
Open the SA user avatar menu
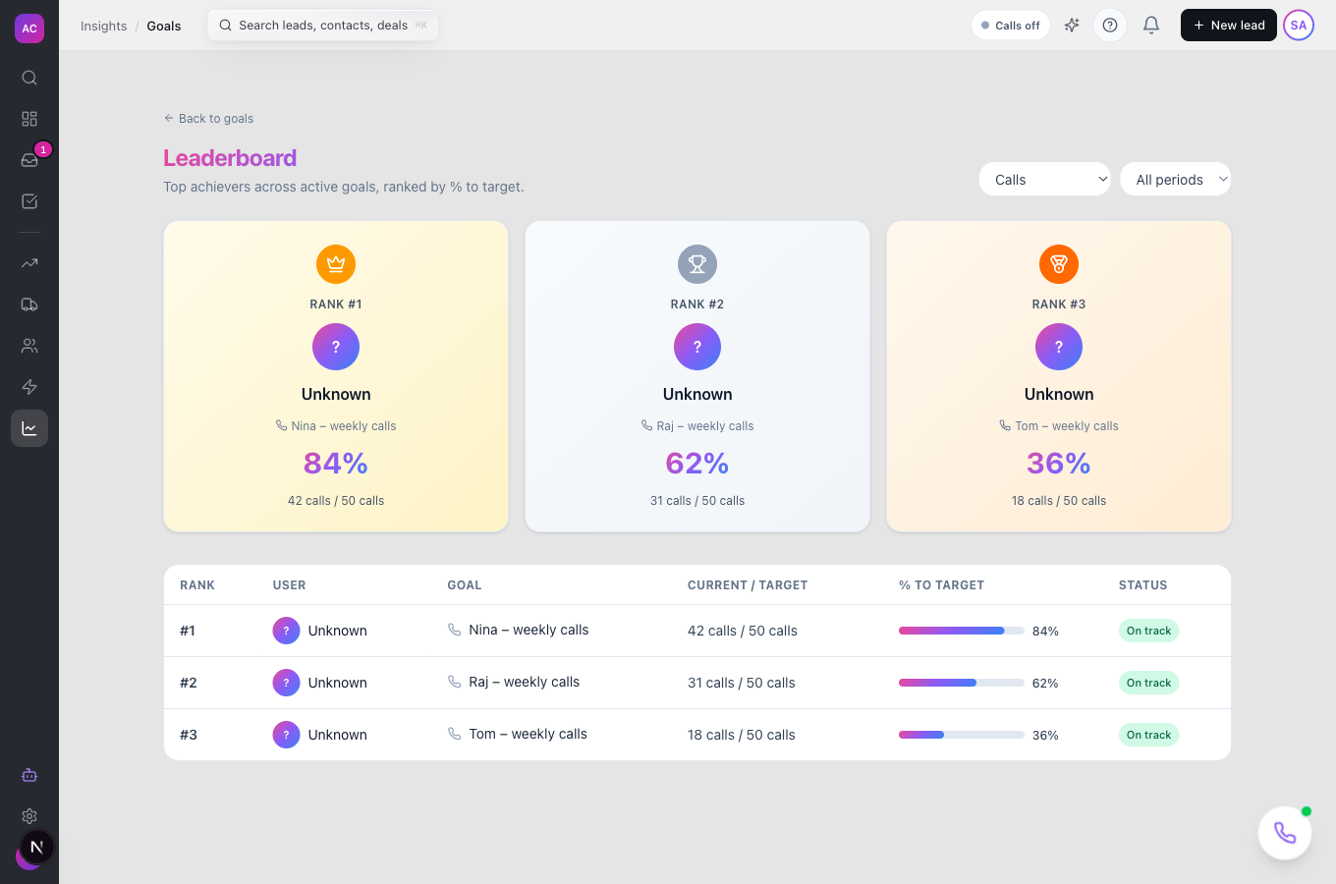point(1299,26)
